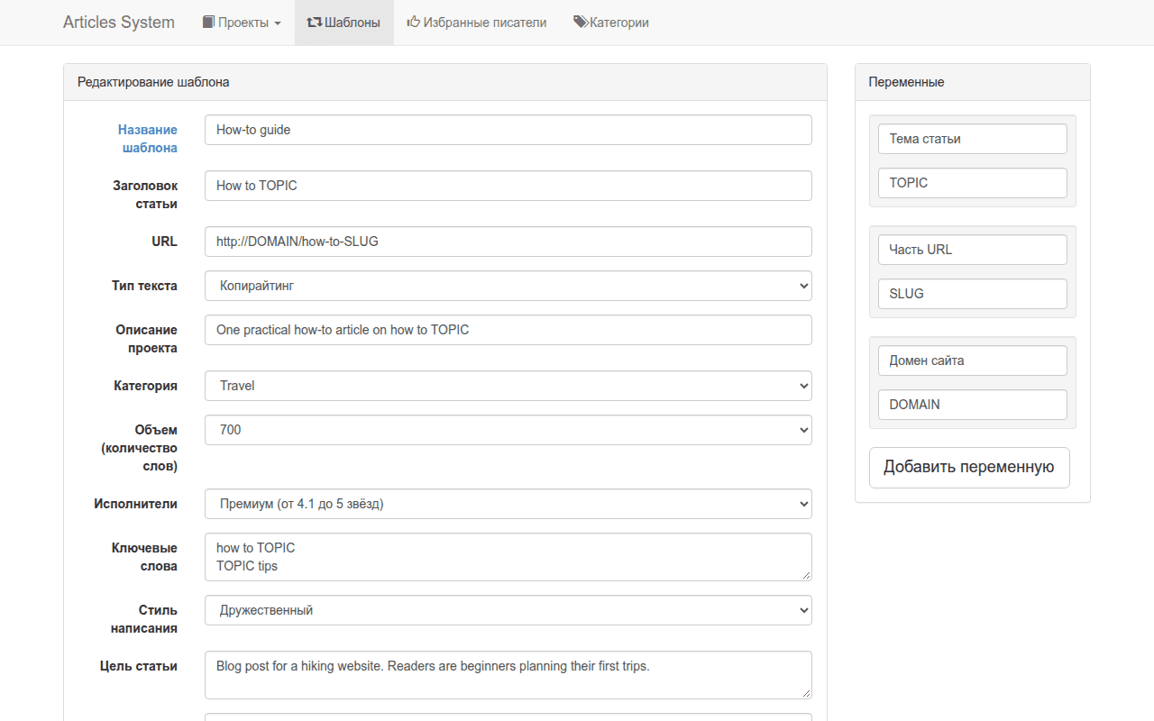Click the Заголовок статьи input field
The width and height of the screenshot is (1154, 721).
[508, 186]
